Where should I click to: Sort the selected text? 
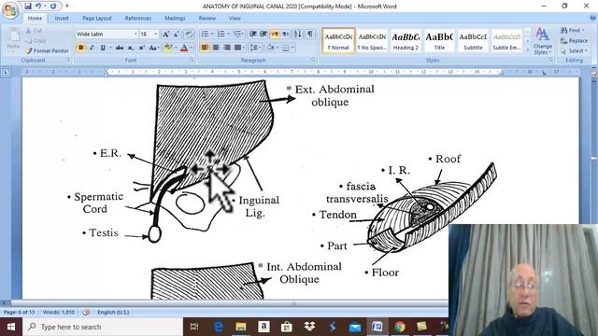point(297,35)
